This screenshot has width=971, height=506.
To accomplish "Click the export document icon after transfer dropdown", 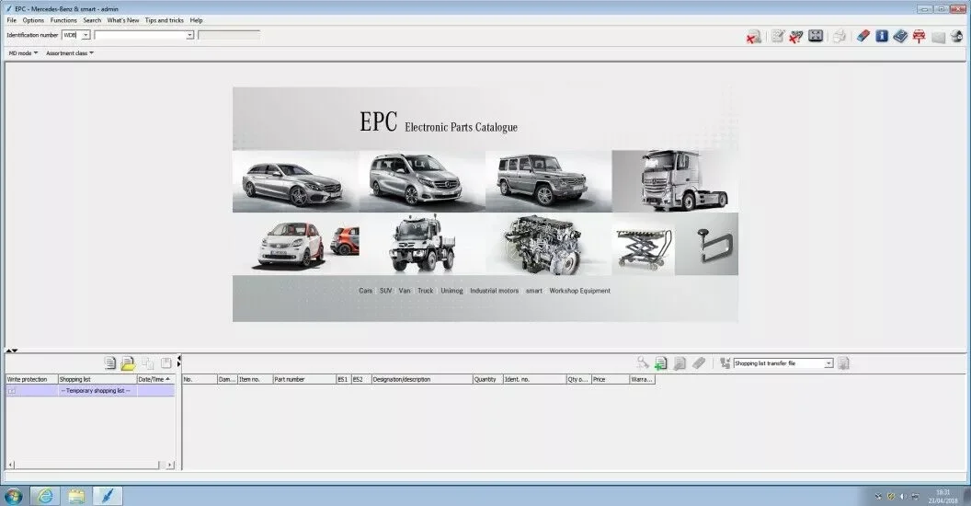I will tap(843, 363).
